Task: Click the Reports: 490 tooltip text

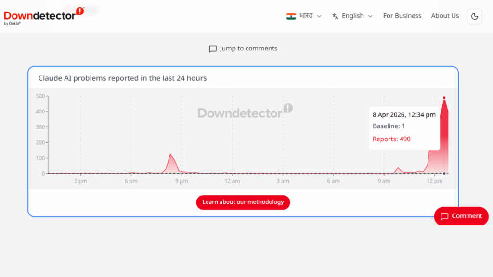Action: click(x=391, y=139)
